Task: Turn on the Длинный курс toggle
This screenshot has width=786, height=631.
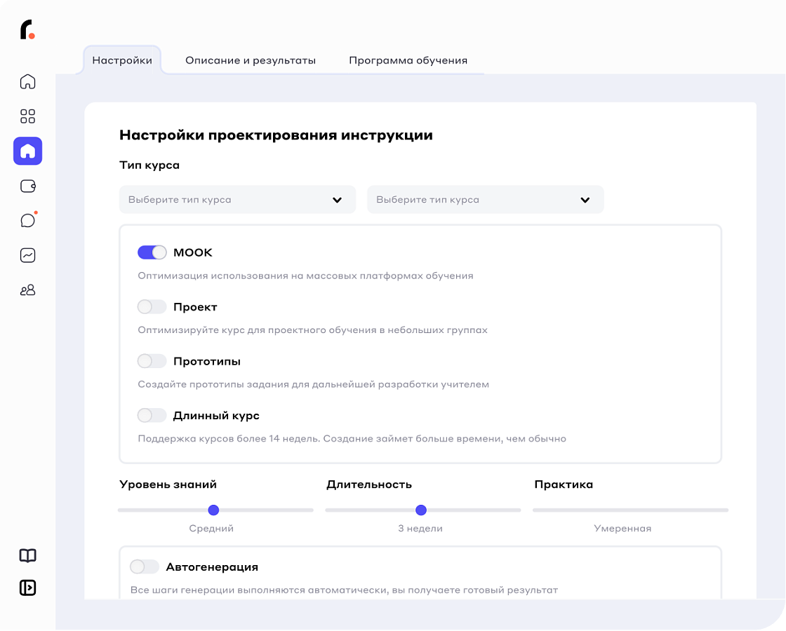Action: click(x=152, y=416)
